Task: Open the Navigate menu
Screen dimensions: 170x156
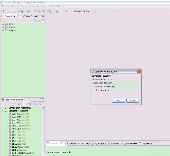Action: (15, 6)
